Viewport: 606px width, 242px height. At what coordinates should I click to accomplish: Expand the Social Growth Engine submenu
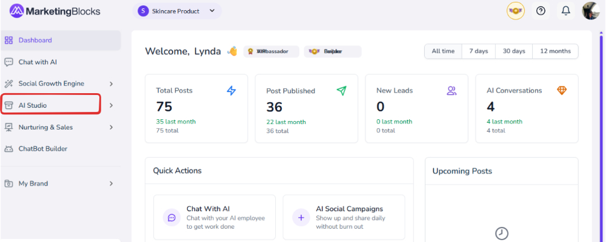tap(111, 84)
